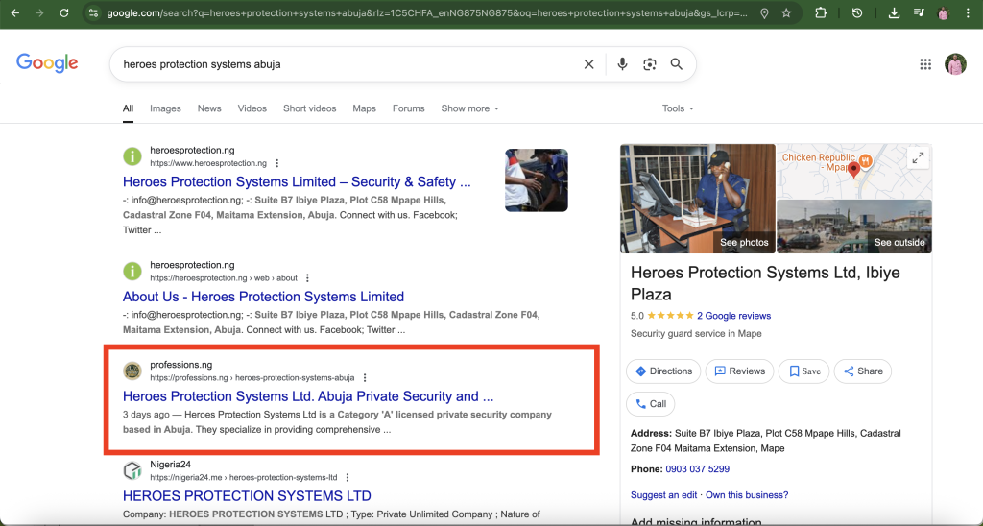This screenshot has width=983, height=526.
Task: Clear the search box with X
Action: (x=588, y=64)
